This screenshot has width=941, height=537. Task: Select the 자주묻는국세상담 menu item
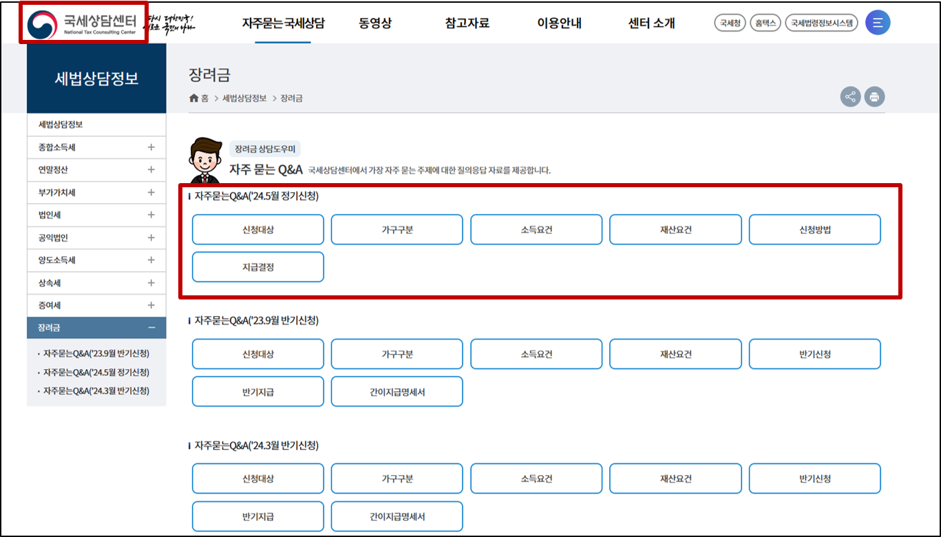click(x=284, y=22)
